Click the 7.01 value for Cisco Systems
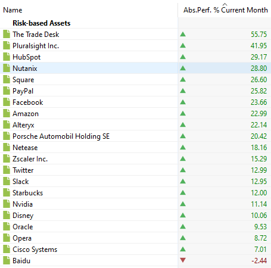 260,250
